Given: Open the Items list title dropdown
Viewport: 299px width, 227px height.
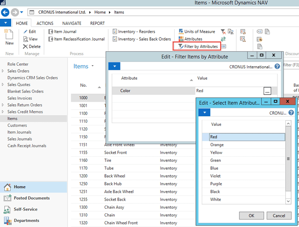Looking at the screenshot, I should 93,66.
